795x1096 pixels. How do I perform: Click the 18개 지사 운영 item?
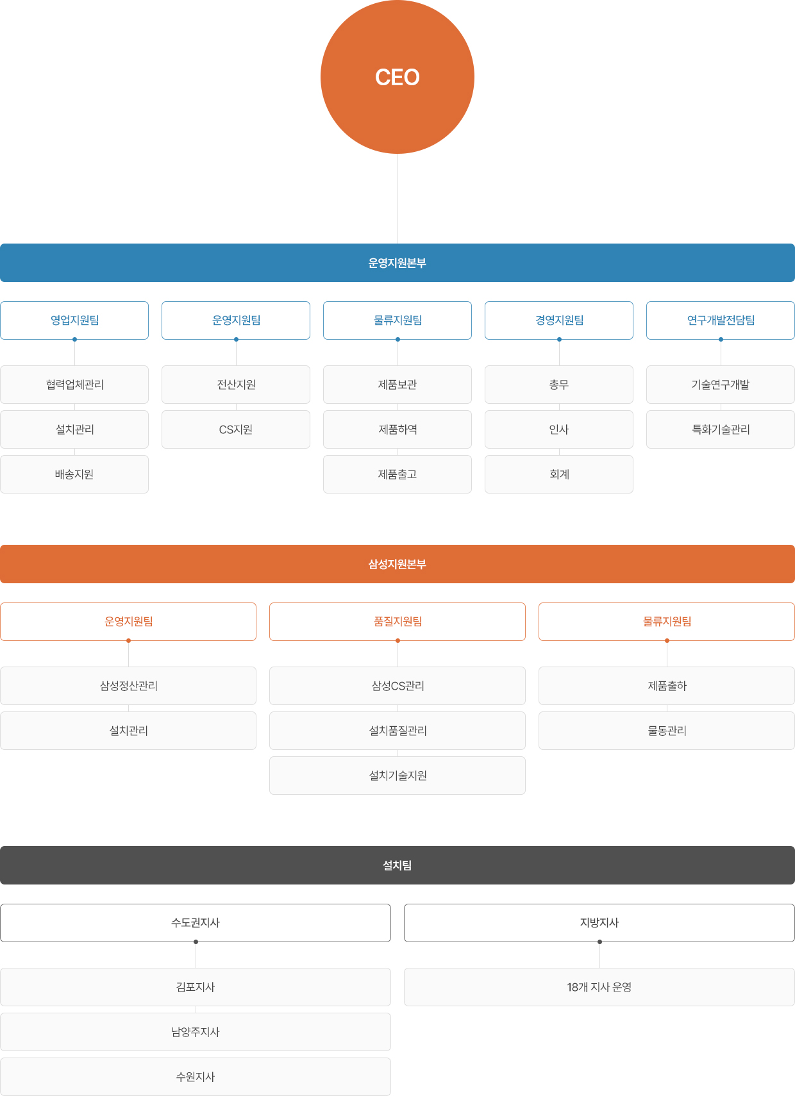pyautogui.click(x=599, y=987)
